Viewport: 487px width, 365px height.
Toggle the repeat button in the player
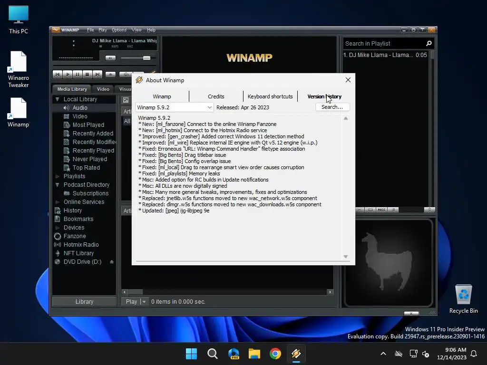click(x=126, y=75)
